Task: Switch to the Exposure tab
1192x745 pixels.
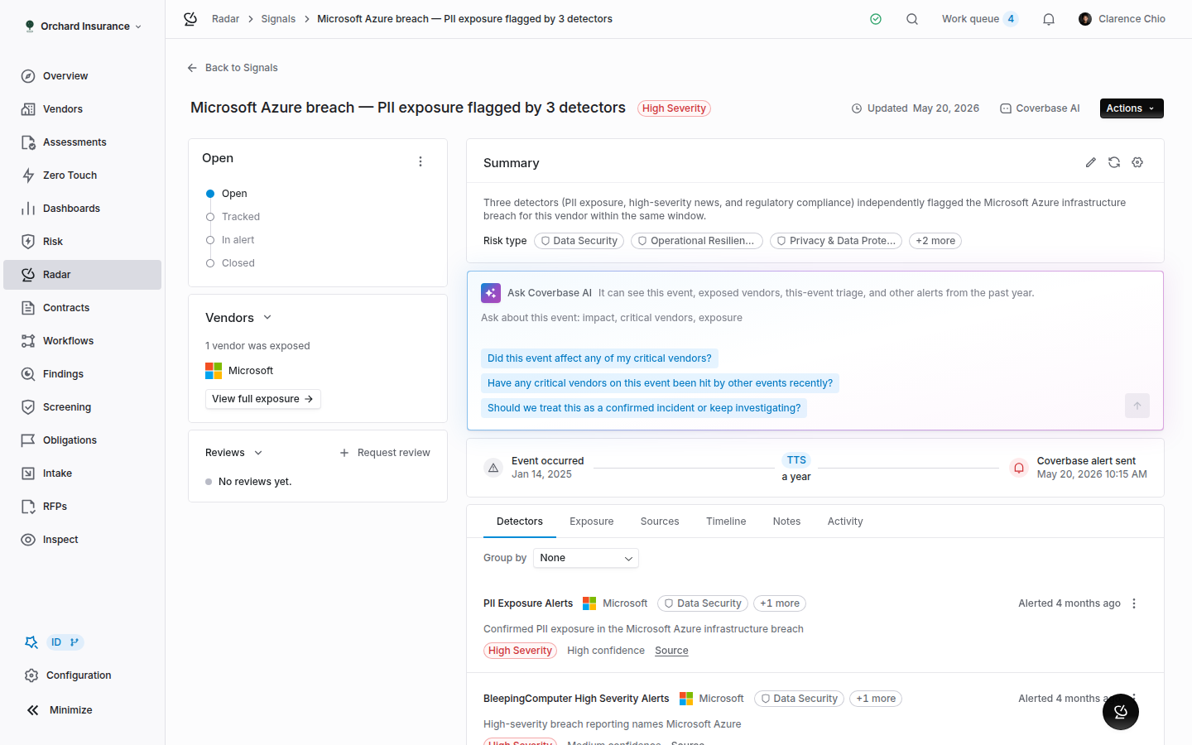Action: pos(592,521)
